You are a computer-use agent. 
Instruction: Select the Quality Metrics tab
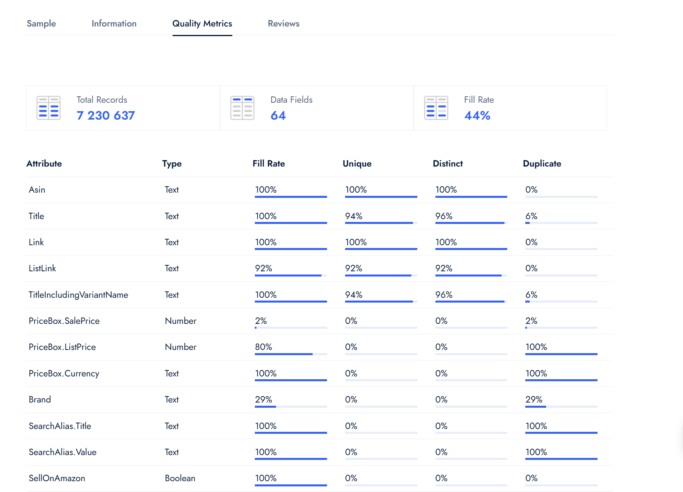tap(202, 24)
